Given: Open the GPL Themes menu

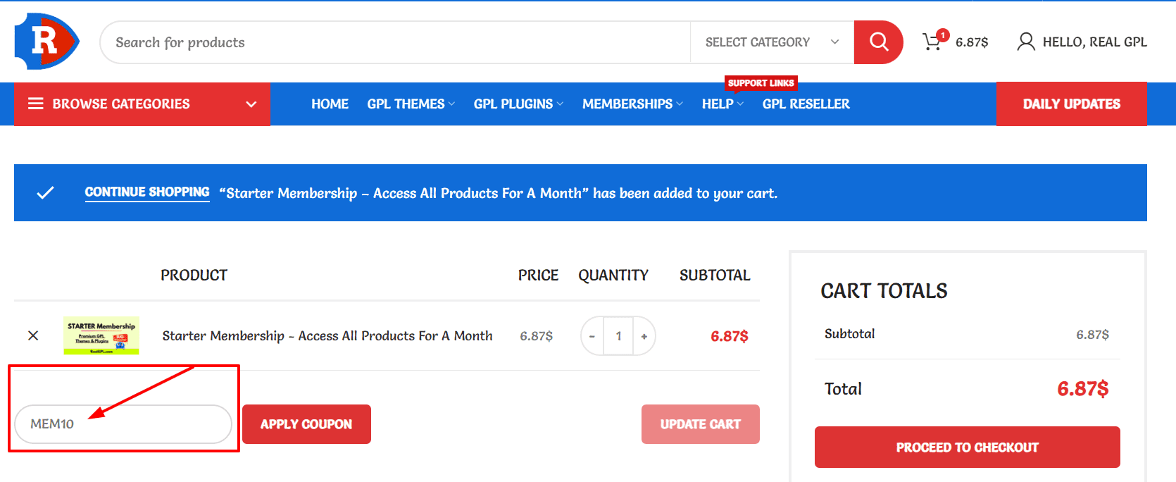Looking at the screenshot, I should tap(411, 104).
